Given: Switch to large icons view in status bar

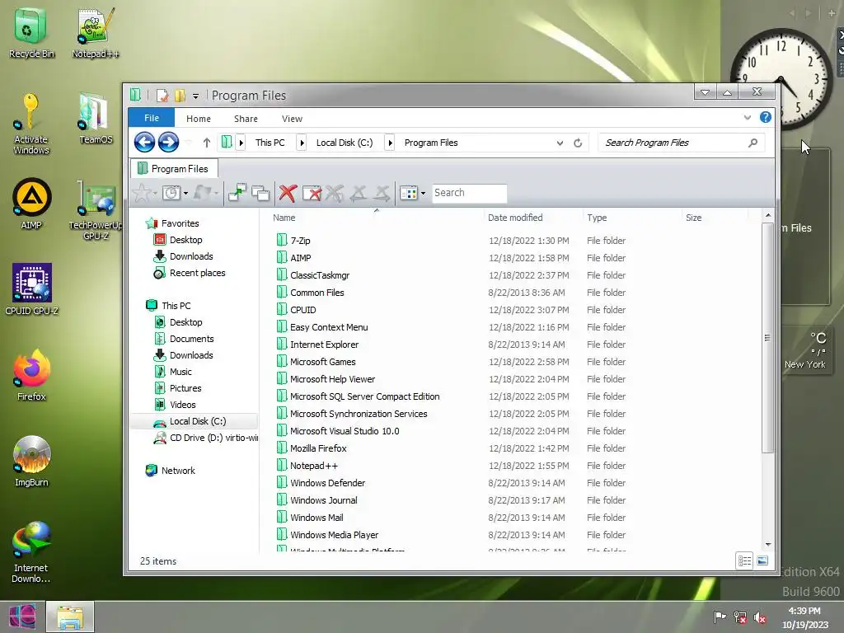Looking at the screenshot, I should (x=762, y=560).
